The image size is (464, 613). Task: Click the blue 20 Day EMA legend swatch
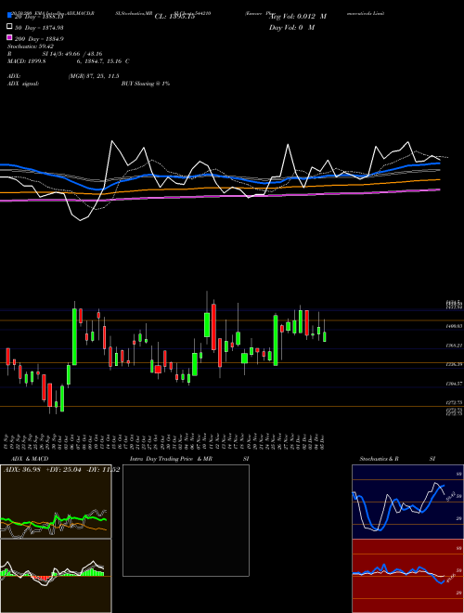pos(9,16)
